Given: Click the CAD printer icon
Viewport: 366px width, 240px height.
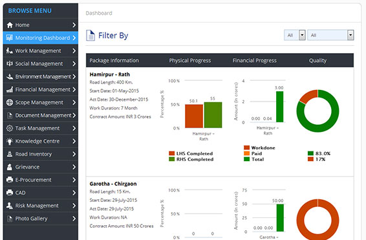Looking at the screenshot, I should (10, 193).
